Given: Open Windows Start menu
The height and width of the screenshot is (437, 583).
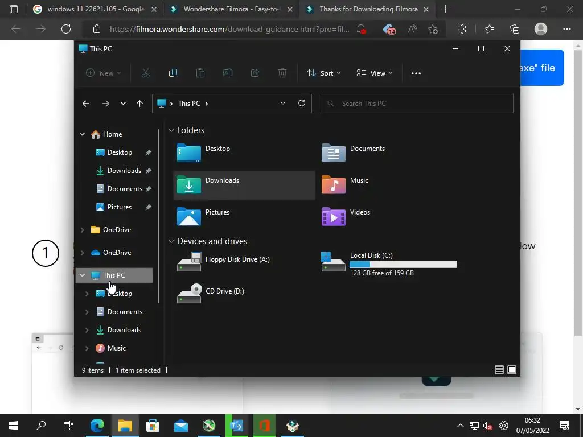Looking at the screenshot, I should point(14,426).
